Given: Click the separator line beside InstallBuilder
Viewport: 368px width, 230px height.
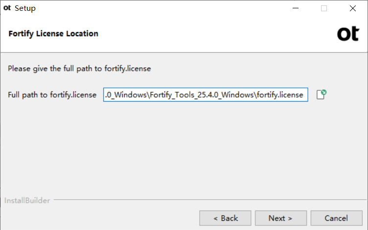Looking at the screenshot, I should [210, 200].
